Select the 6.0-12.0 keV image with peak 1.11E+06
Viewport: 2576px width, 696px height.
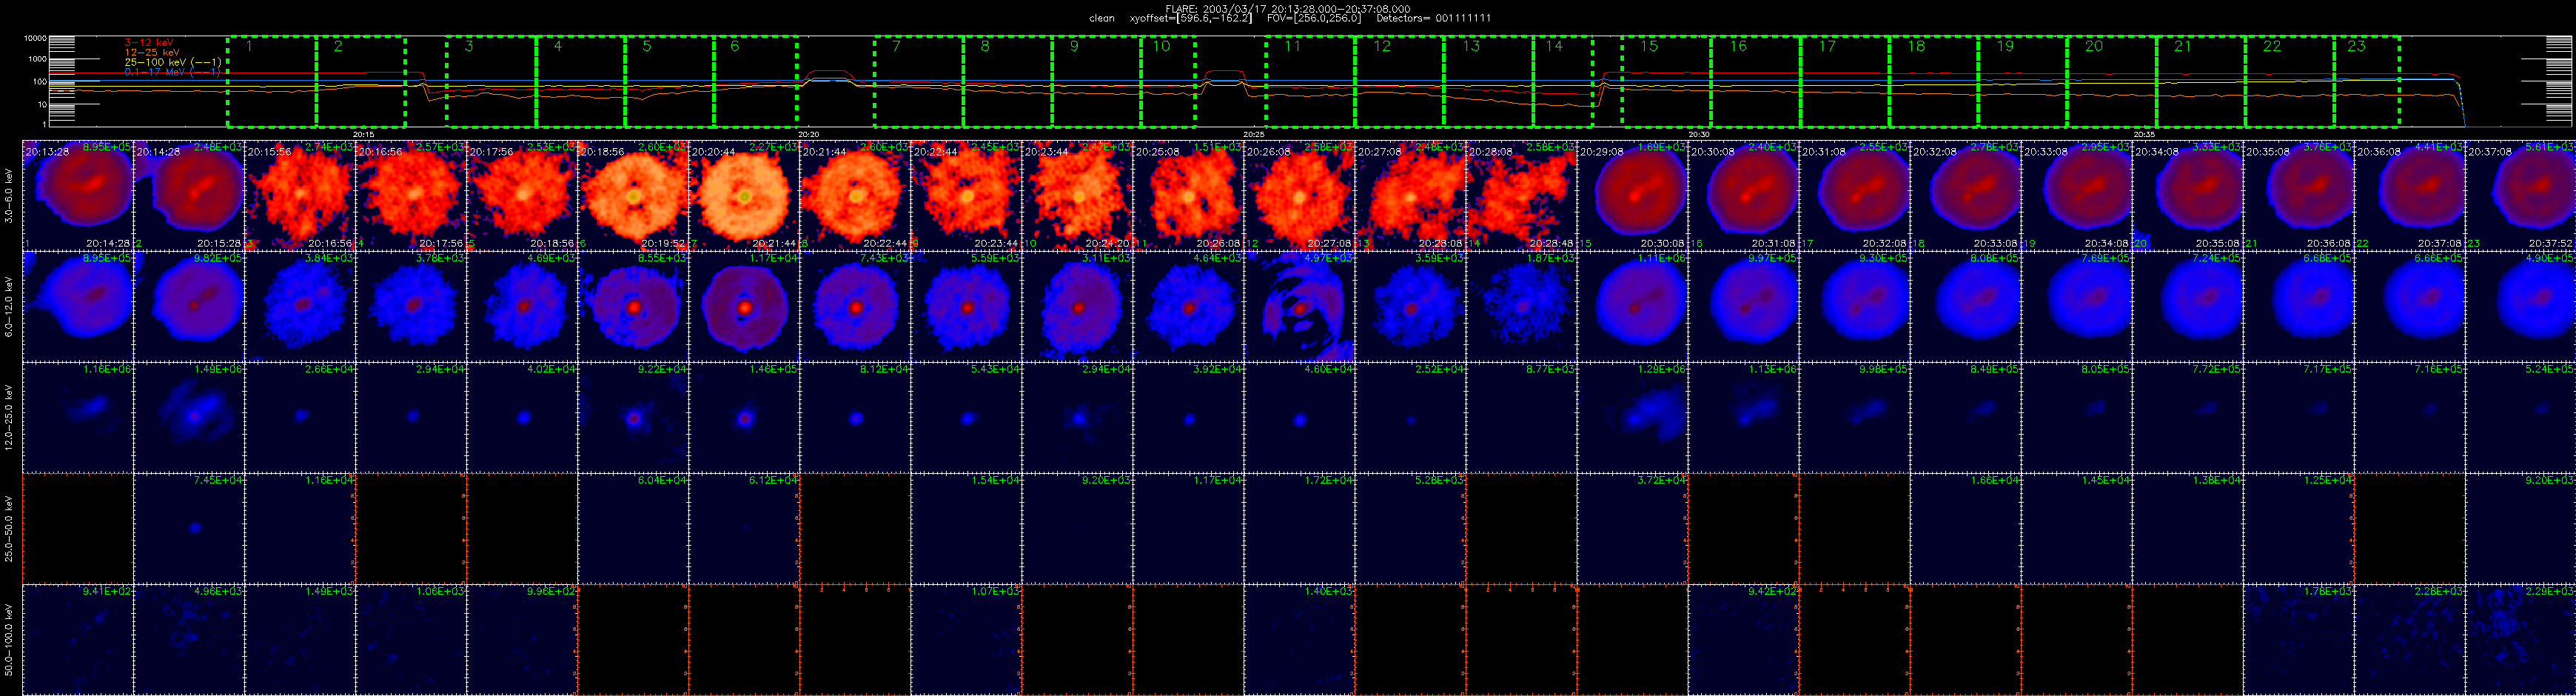(x=1633, y=306)
